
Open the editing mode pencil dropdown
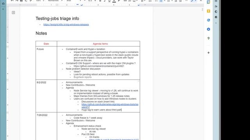point(194,1)
